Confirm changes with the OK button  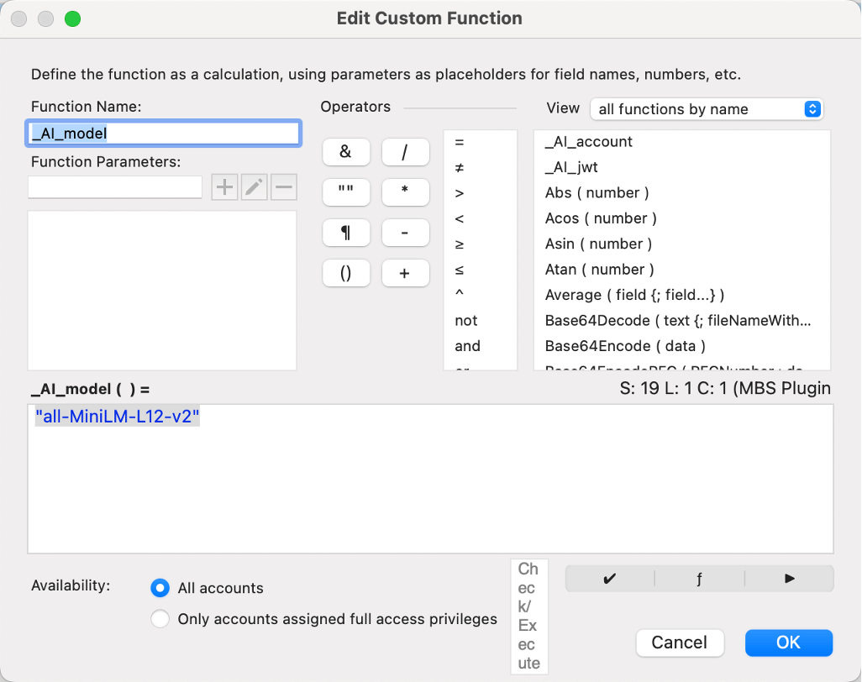[789, 643]
